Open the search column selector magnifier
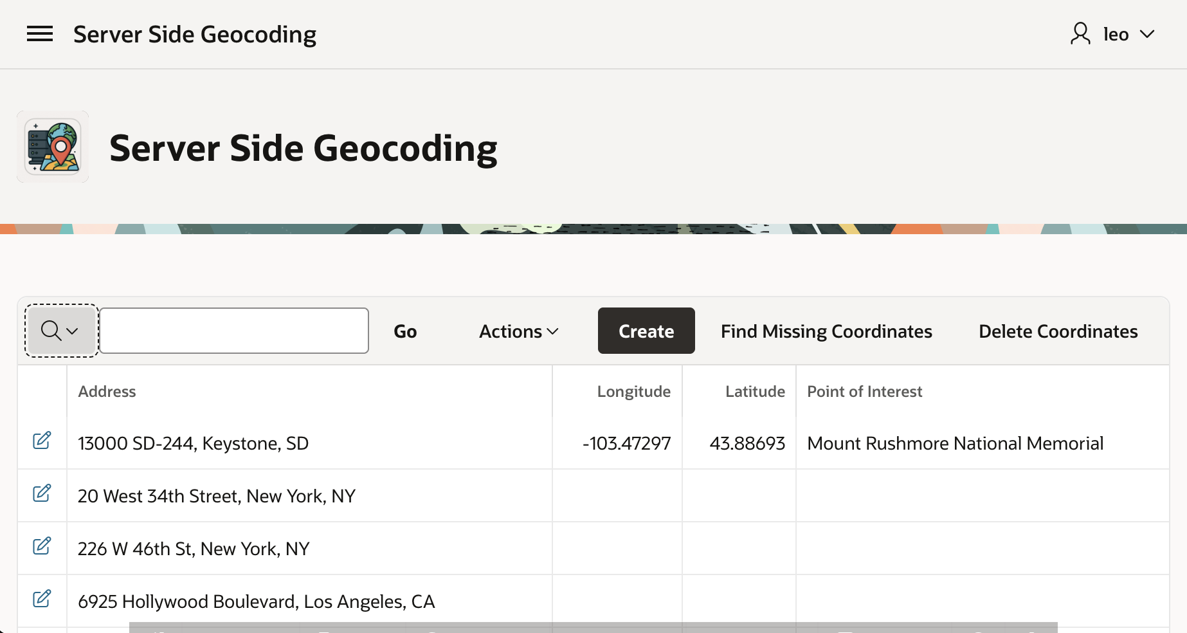This screenshot has height=633, width=1187. tap(60, 331)
